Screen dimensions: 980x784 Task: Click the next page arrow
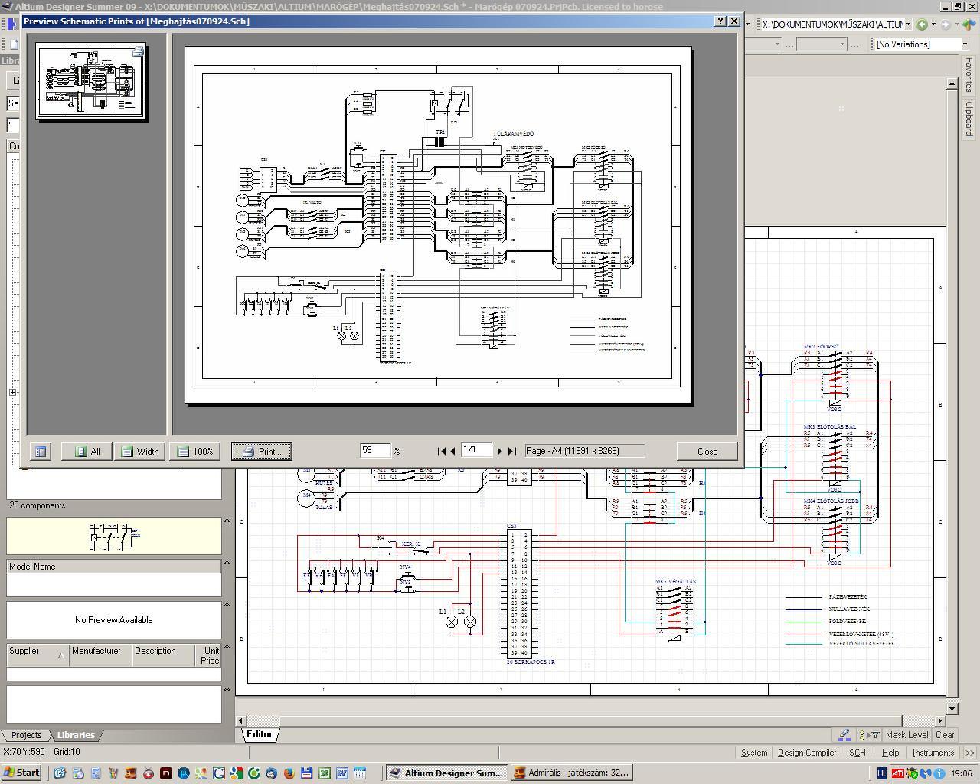(x=500, y=452)
